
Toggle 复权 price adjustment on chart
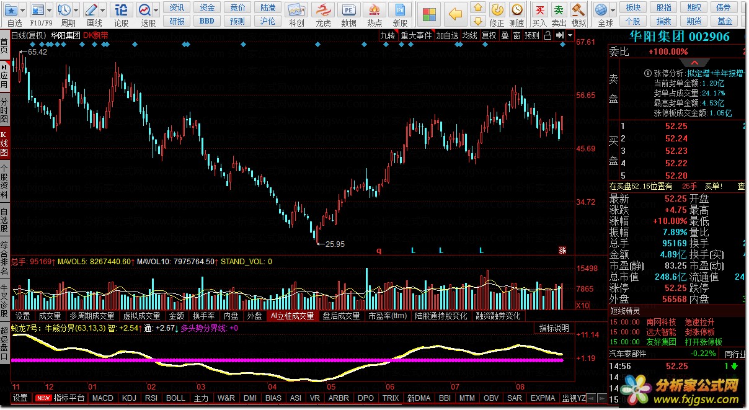[489, 35]
